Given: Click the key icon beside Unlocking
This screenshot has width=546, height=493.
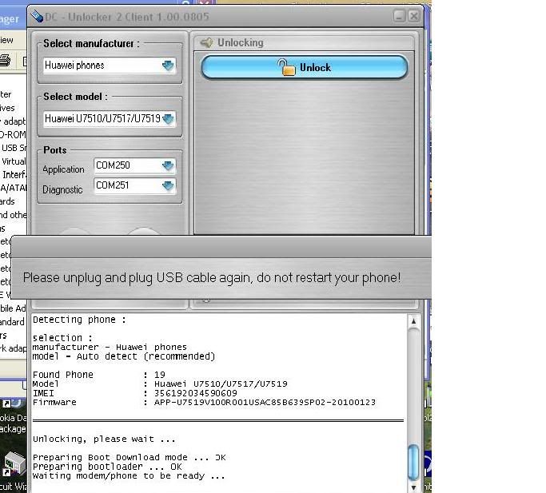Looking at the screenshot, I should click(206, 42).
